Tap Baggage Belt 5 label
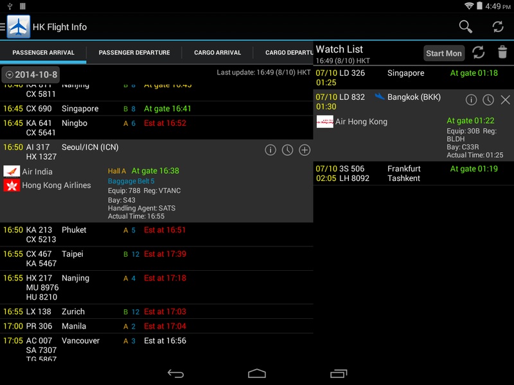 point(131,181)
